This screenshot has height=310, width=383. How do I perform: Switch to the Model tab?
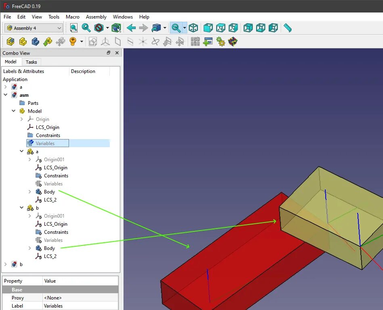click(x=11, y=62)
